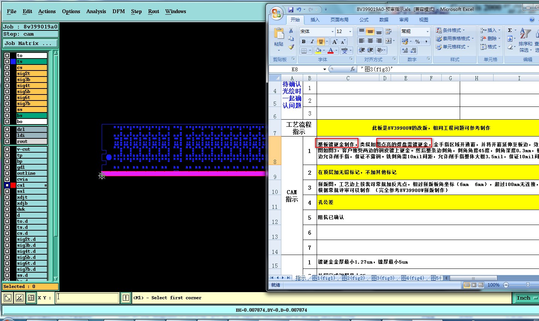Click the Save icon in Excel quick access
Image resolution: width=539 pixels, height=321 pixels.
coord(291,10)
